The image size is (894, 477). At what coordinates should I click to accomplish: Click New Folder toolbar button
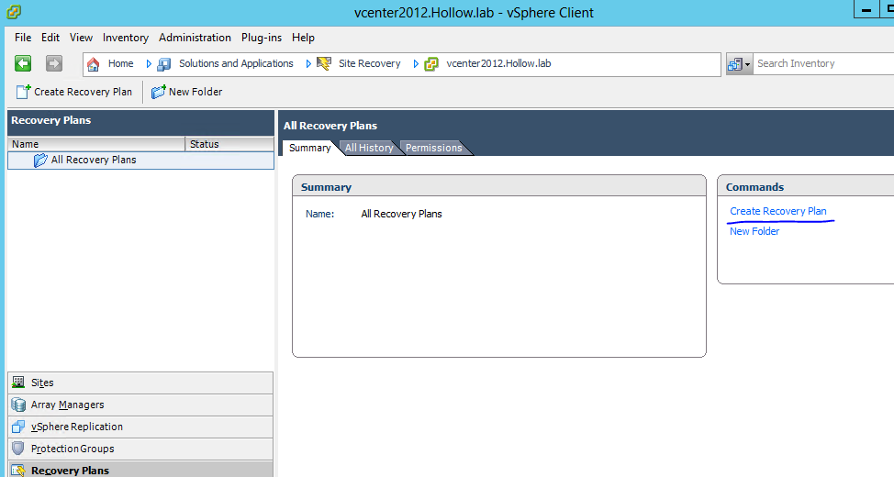pyautogui.click(x=186, y=92)
